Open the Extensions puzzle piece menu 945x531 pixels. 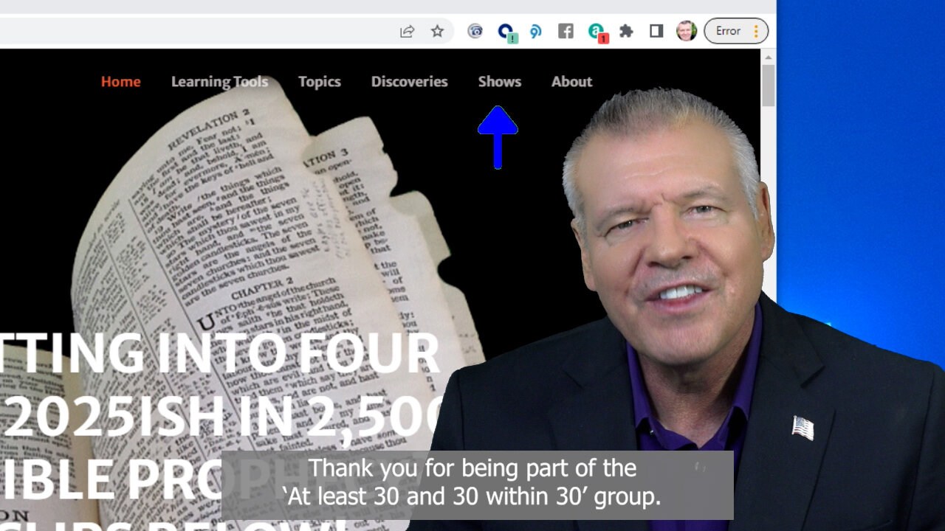[626, 31]
